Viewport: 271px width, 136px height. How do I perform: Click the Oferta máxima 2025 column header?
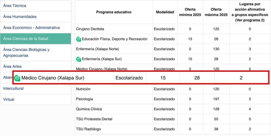pos(217,12)
